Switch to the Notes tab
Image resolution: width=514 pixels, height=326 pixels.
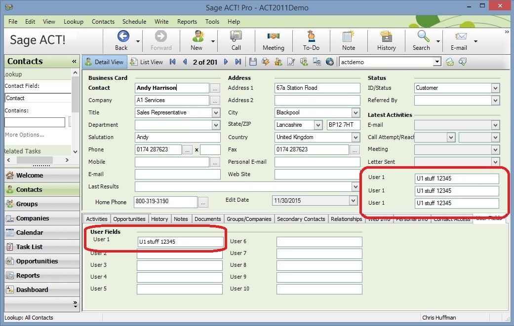click(181, 219)
